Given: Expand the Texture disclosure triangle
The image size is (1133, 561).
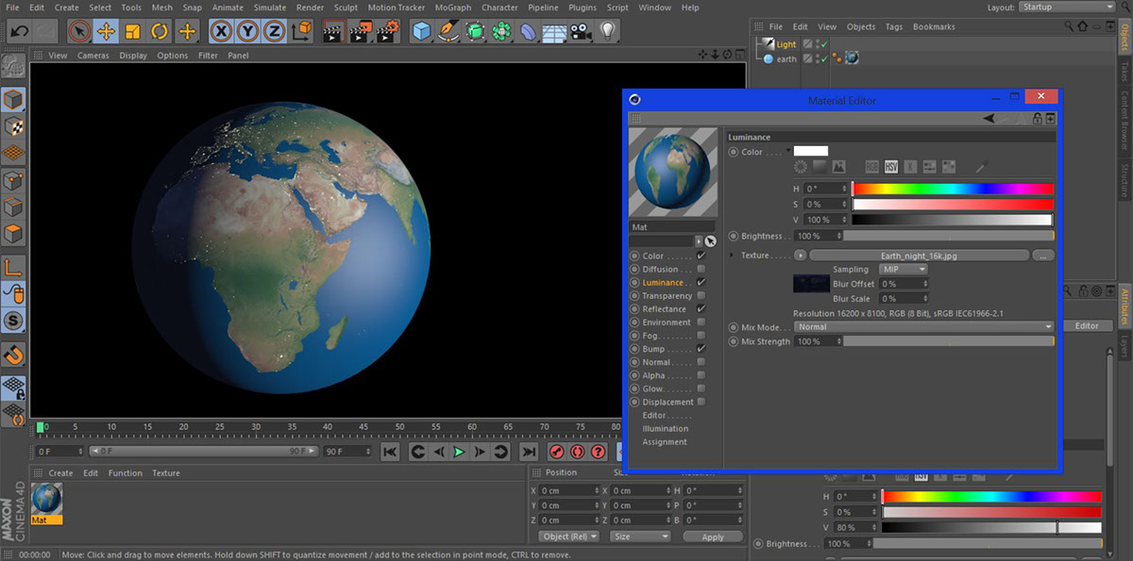Looking at the screenshot, I should click(732, 256).
